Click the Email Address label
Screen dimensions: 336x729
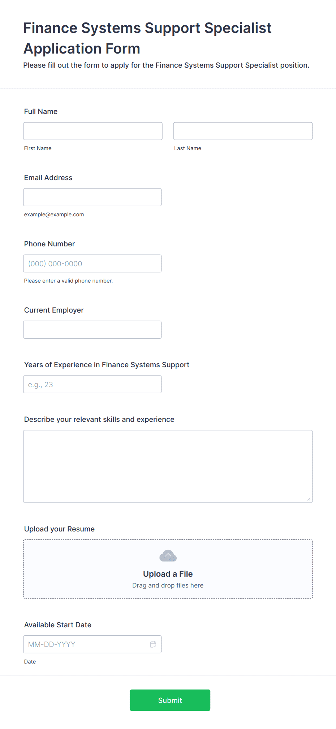click(48, 178)
